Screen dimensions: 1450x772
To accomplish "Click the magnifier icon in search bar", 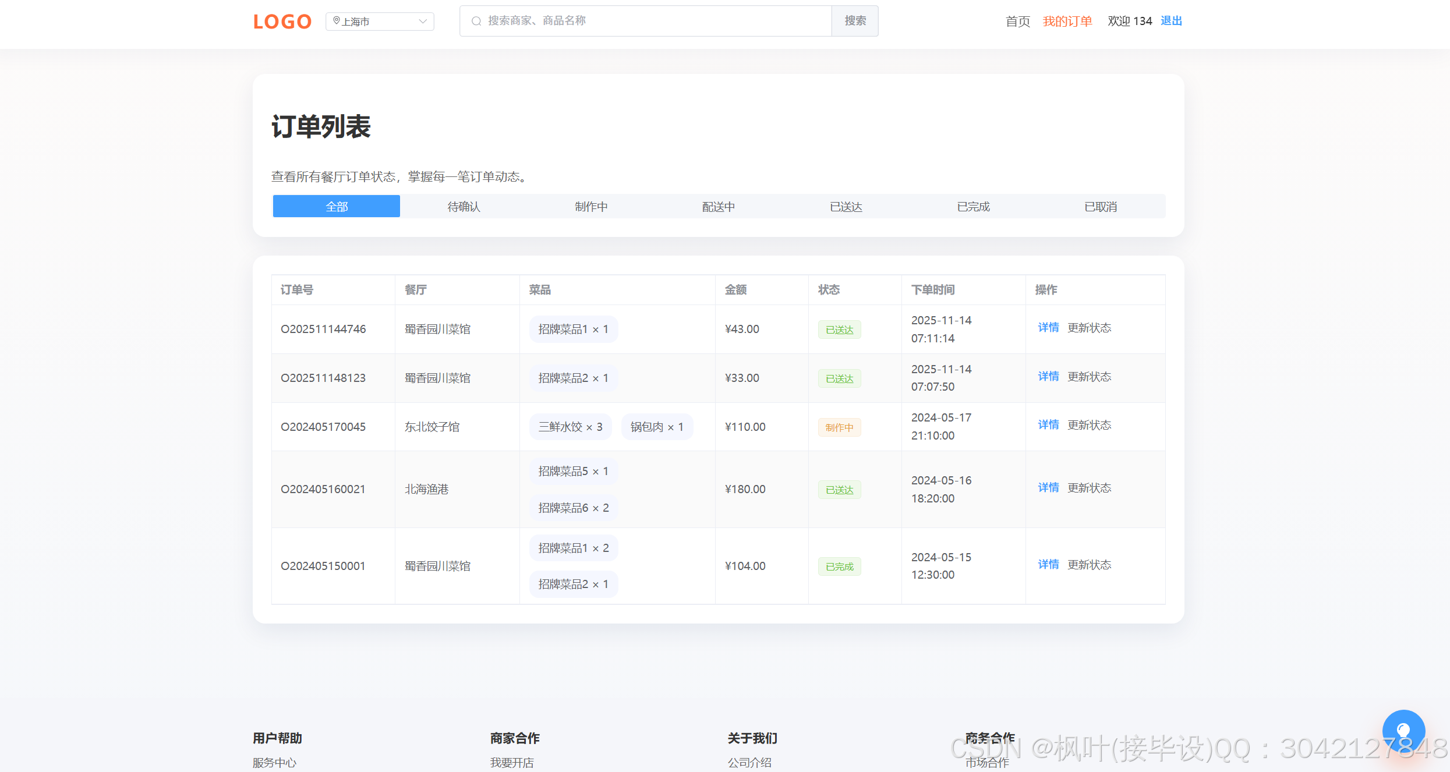I will point(476,20).
